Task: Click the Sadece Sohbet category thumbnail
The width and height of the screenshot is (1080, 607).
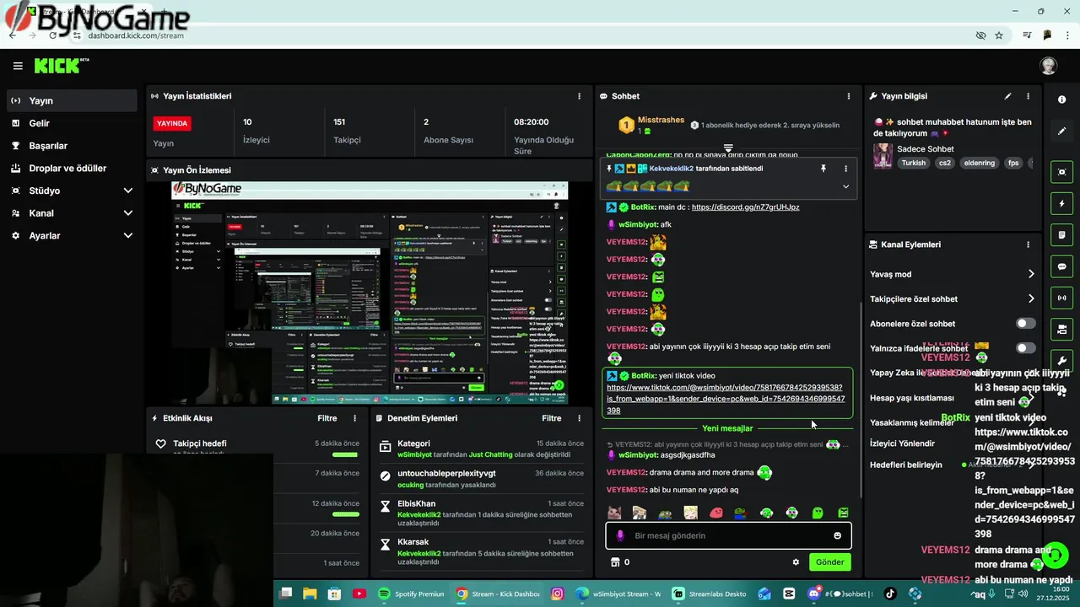Action: point(883,156)
